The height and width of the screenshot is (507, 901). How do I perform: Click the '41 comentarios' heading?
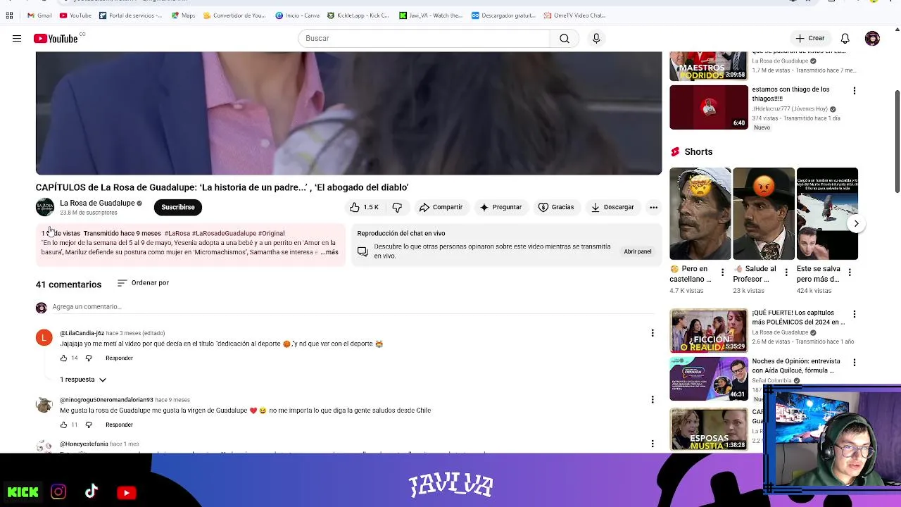69,284
